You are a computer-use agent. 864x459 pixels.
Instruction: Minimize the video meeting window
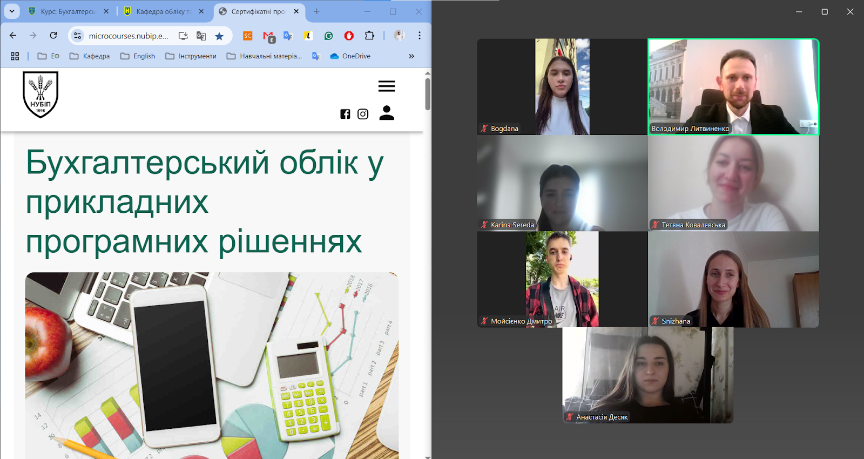(x=799, y=11)
